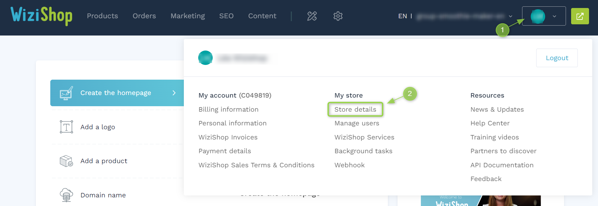The image size is (598, 206).
Task: Expand the store selector dropdown arrow
Action: (511, 16)
